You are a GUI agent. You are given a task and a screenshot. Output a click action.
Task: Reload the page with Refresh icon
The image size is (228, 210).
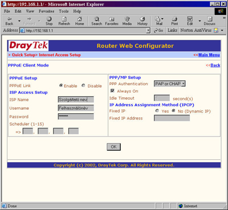(64, 19)
